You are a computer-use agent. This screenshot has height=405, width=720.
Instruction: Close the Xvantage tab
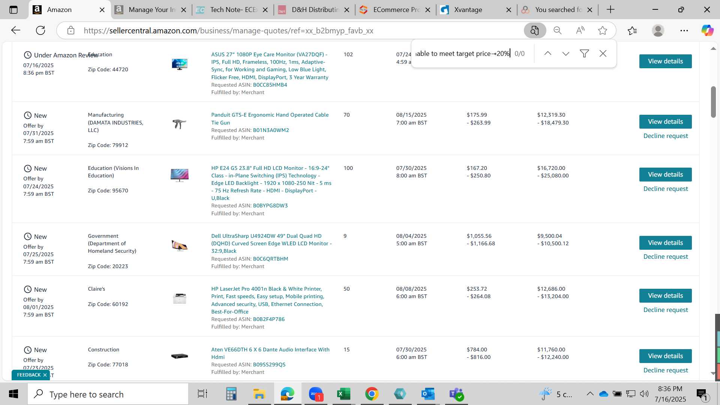[509, 10]
